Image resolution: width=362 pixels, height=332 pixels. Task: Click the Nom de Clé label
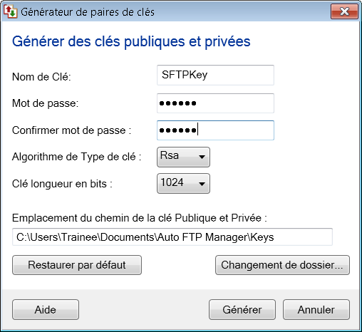coord(41,77)
